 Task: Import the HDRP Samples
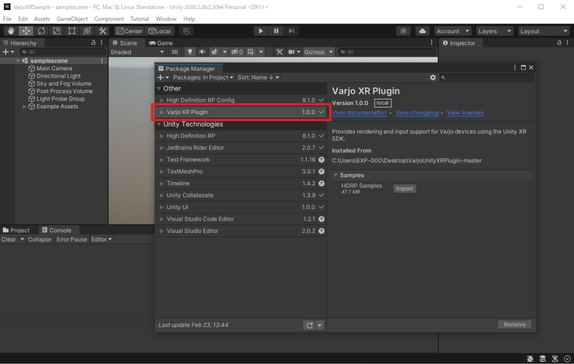click(404, 189)
